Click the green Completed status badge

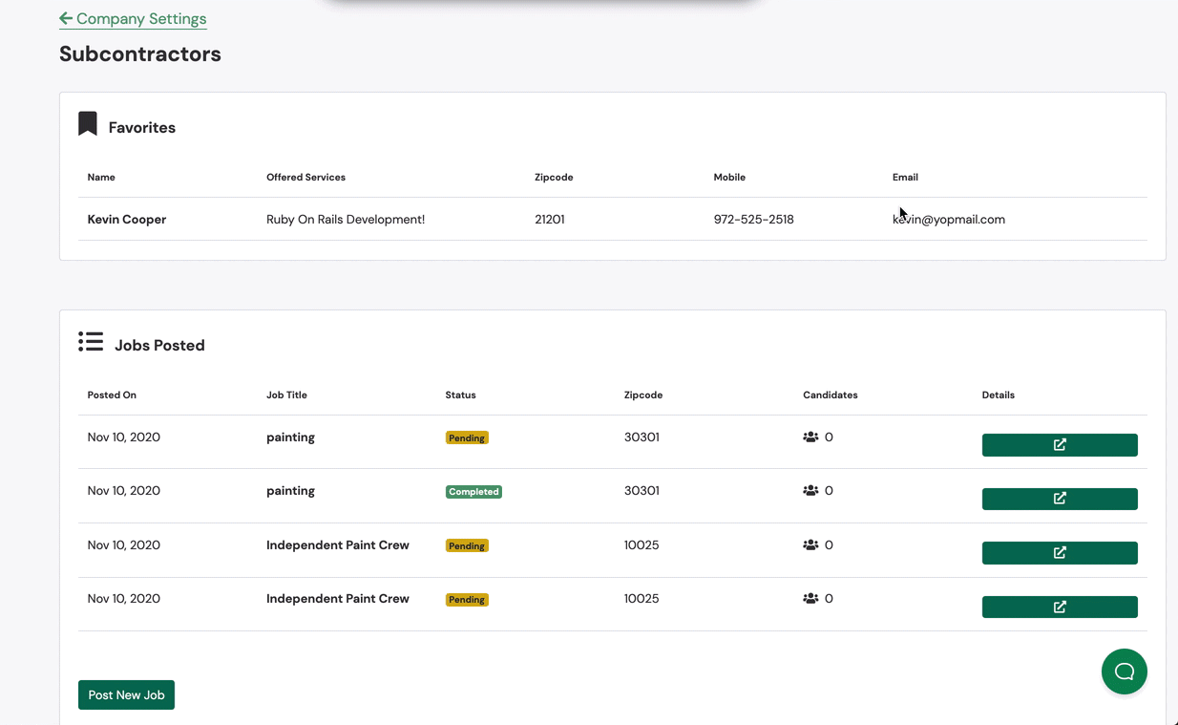[473, 492]
